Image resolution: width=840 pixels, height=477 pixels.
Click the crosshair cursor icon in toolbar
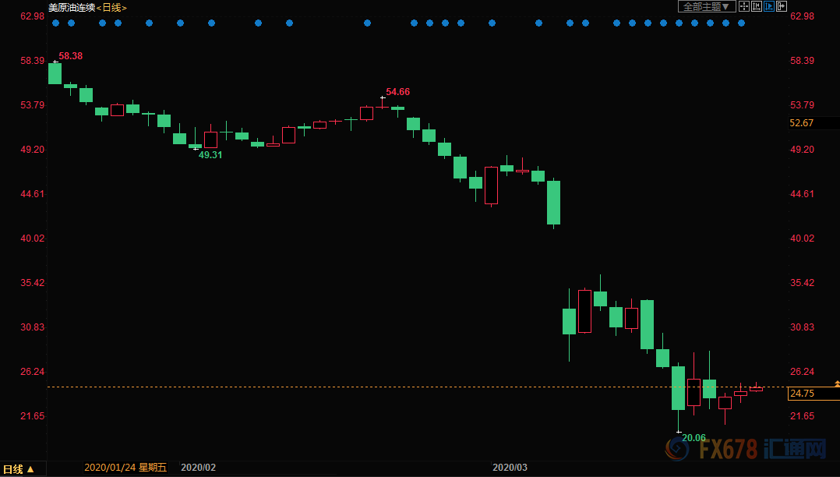(x=743, y=6)
